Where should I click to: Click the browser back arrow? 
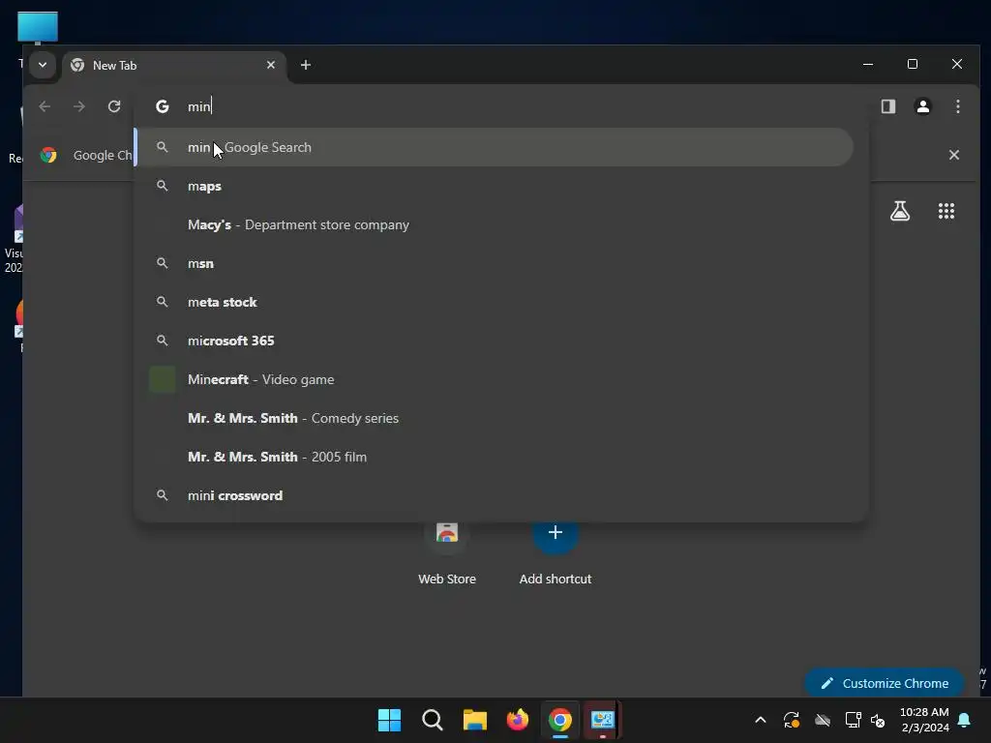[45, 106]
